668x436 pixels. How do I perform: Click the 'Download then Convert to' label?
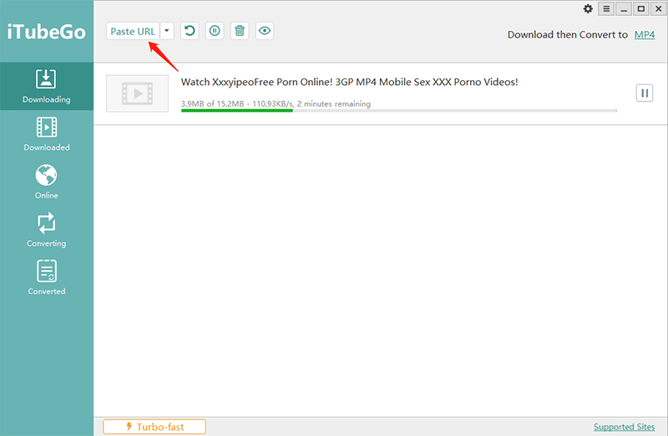pyautogui.click(x=568, y=35)
